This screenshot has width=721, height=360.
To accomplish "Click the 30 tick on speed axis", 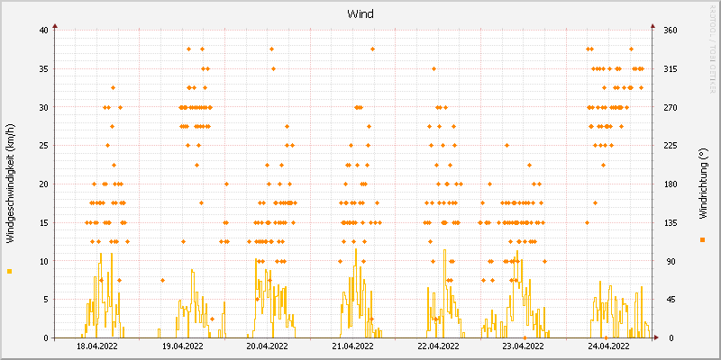I will pos(44,107).
